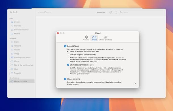Click the Salvati di recente icon
Viewport: 173px width, 111px height.
(x=12, y=30)
